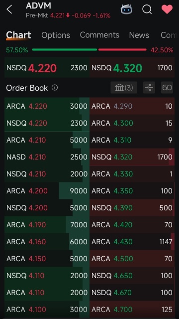Viewport: 179px width, 319px height.
Task: Select the Chart tab
Action: tap(18, 35)
